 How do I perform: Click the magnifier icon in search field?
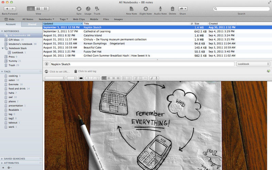tap(216, 9)
